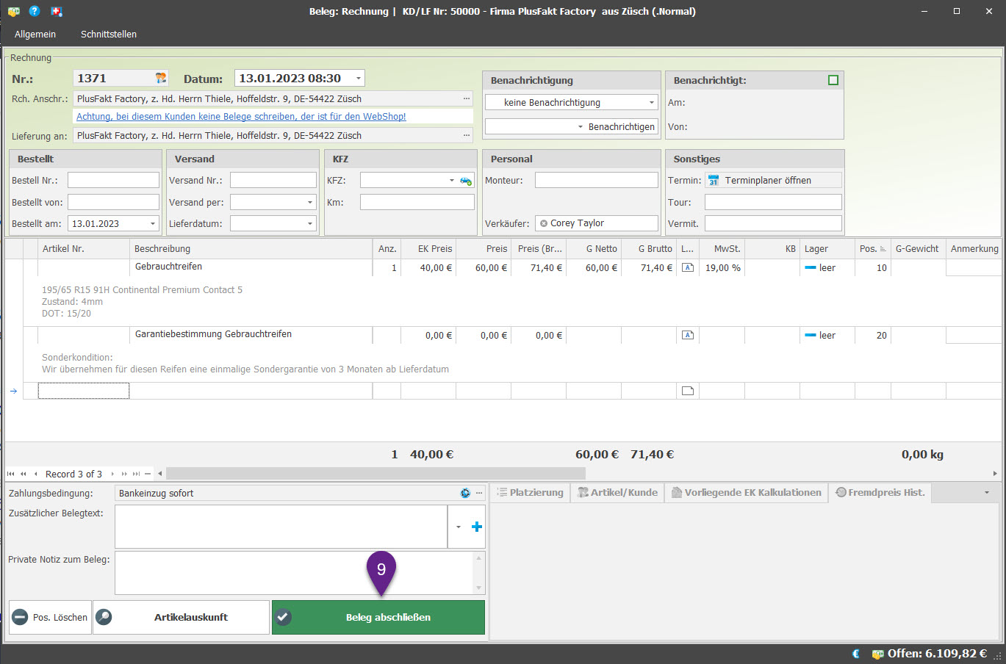Screen dimensions: 1006x664
Task: Click the sort indicator in the Pos. column header
Action: [883, 249]
